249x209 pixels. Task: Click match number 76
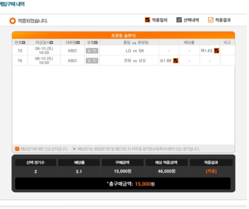[20, 61]
